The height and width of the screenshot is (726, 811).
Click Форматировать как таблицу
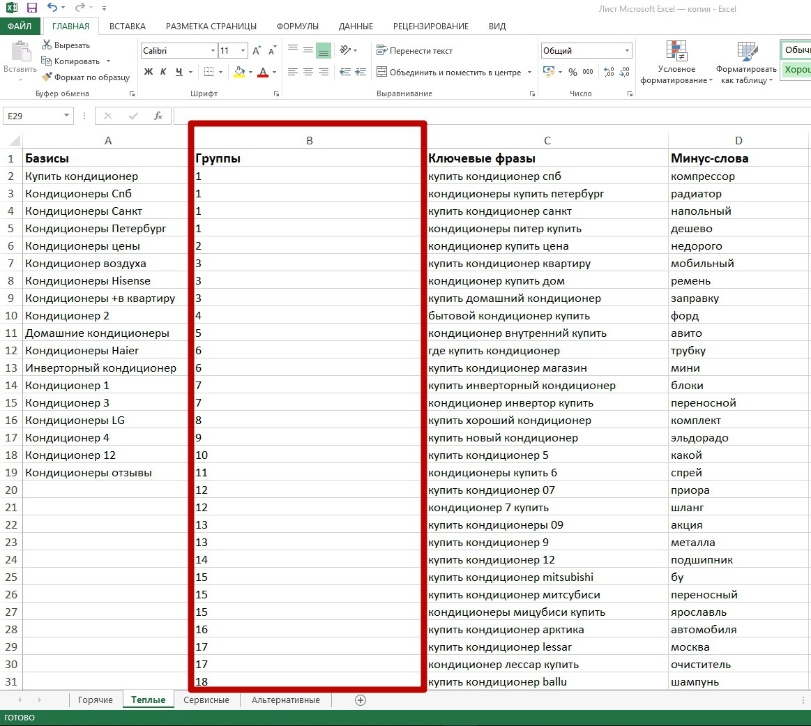(746, 62)
